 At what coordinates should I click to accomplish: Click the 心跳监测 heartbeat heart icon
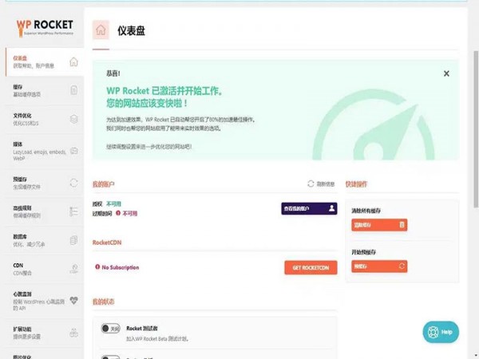click(x=73, y=301)
